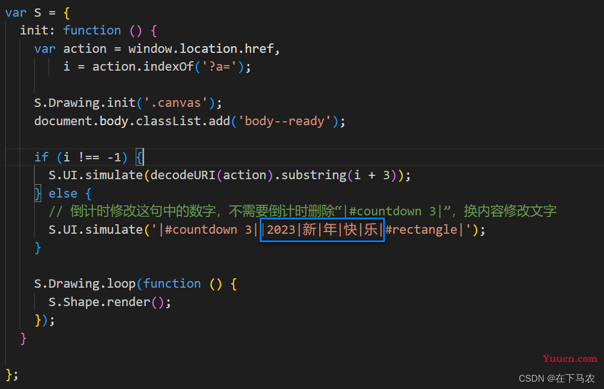Click the action.indexOf('?a=') line
Viewport: 604px width, 389px height.
pos(157,67)
